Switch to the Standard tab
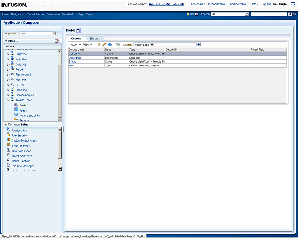Screen dimensions: 298x238 [95, 38]
